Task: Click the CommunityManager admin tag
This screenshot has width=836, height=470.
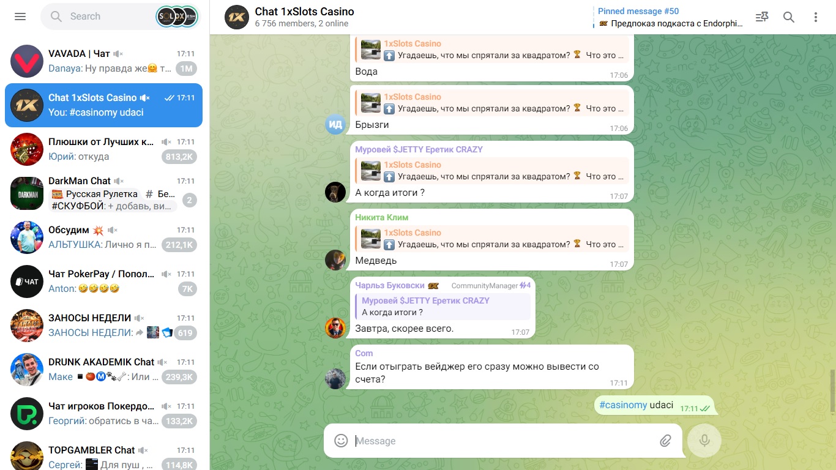Action: point(484,286)
